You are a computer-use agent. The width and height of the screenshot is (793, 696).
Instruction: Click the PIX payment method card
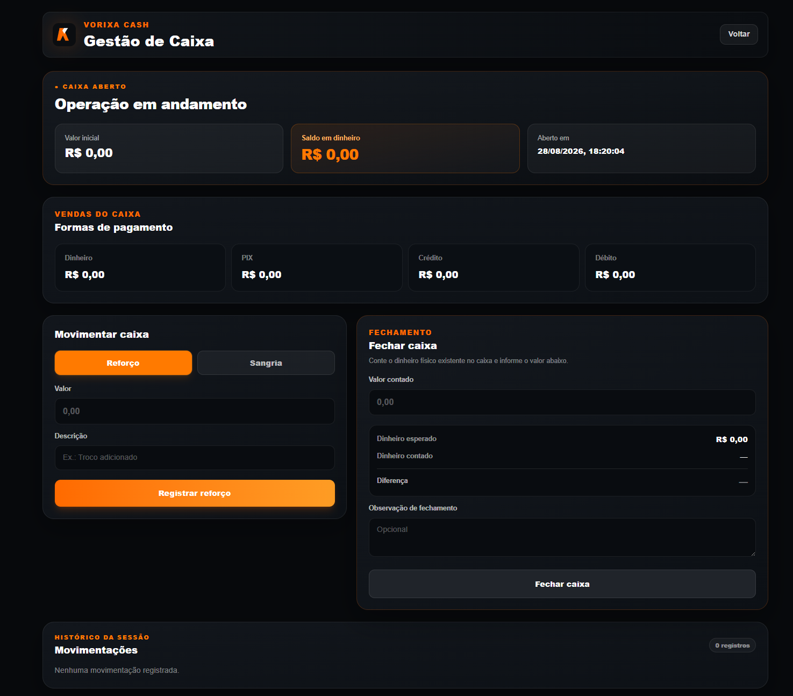click(317, 267)
